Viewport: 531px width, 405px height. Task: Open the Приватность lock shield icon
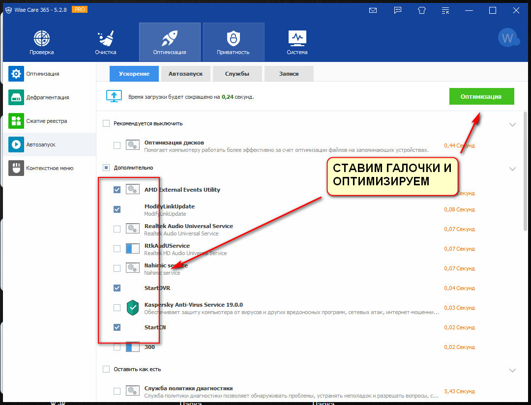click(234, 38)
